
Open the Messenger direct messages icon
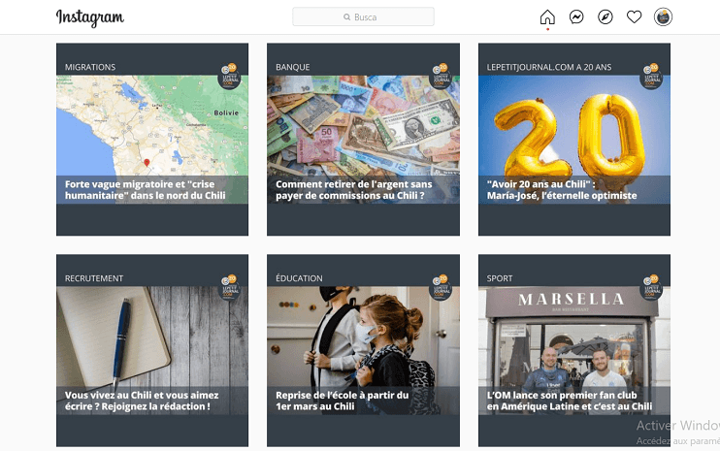[576, 17]
